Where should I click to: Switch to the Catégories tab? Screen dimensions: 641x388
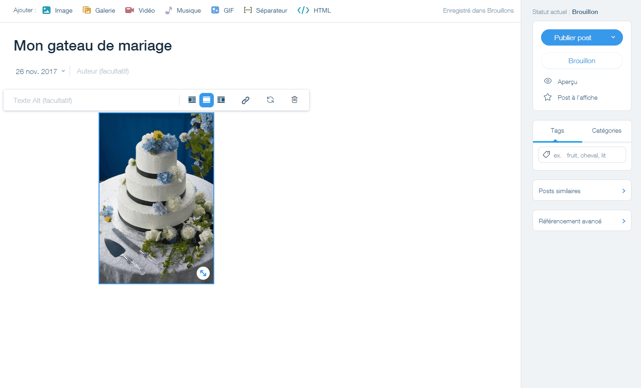point(607,131)
